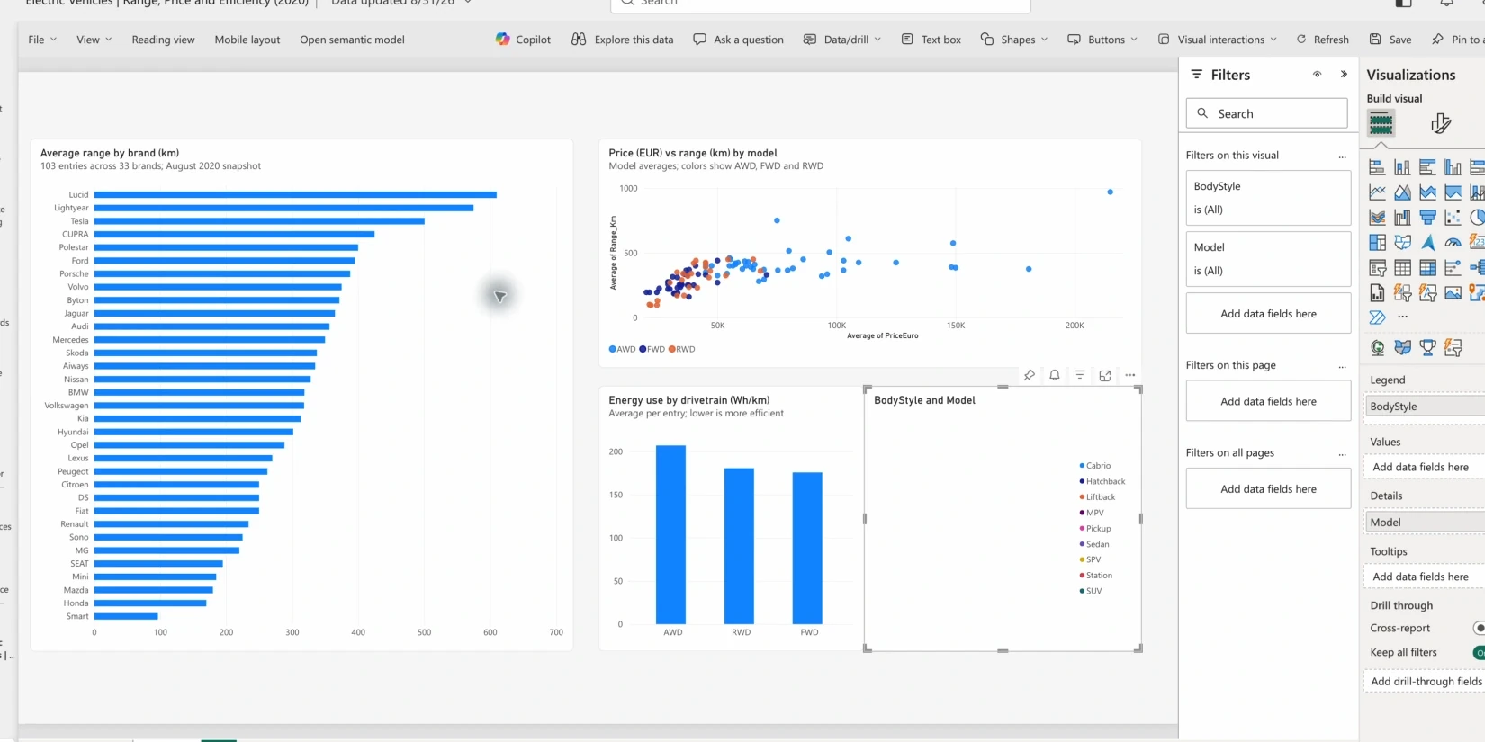Set an alert on the selected visual
Screen dimensions: 1485x742
pos(1054,375)
